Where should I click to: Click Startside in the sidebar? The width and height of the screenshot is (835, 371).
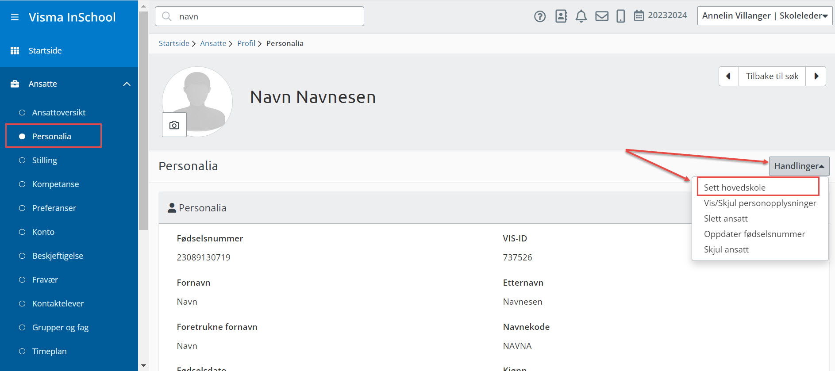tap(45, 50)
